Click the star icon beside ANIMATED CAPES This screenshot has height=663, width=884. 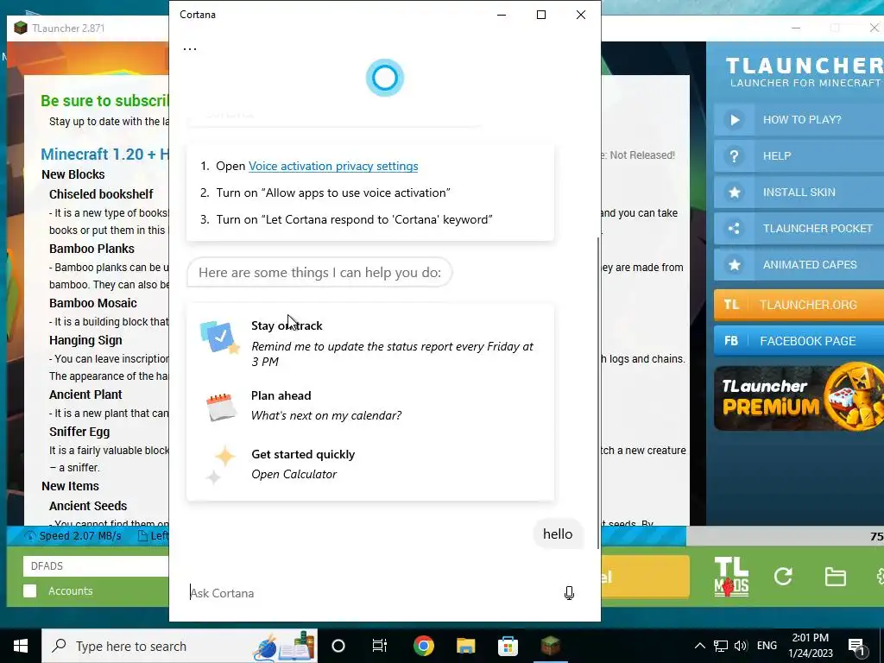pyautogui.click(x=735, y=264)
